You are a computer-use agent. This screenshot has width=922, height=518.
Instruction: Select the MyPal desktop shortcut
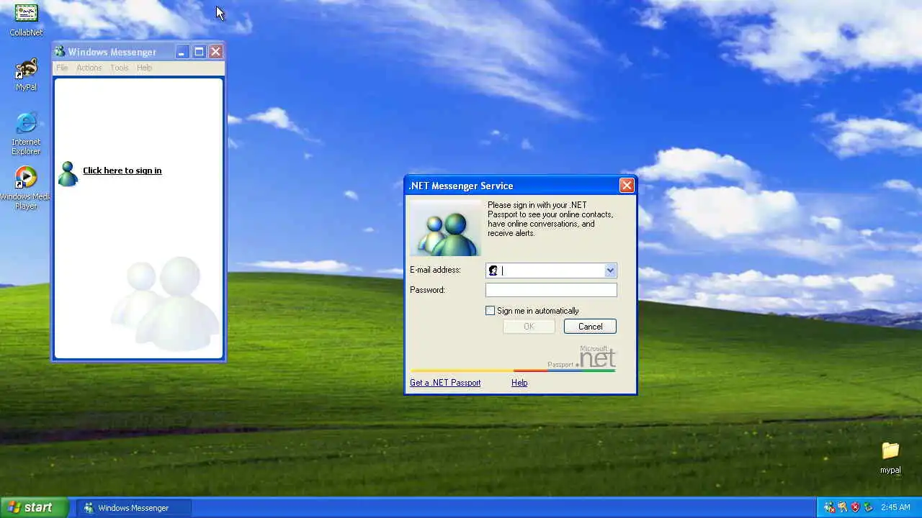26,75
